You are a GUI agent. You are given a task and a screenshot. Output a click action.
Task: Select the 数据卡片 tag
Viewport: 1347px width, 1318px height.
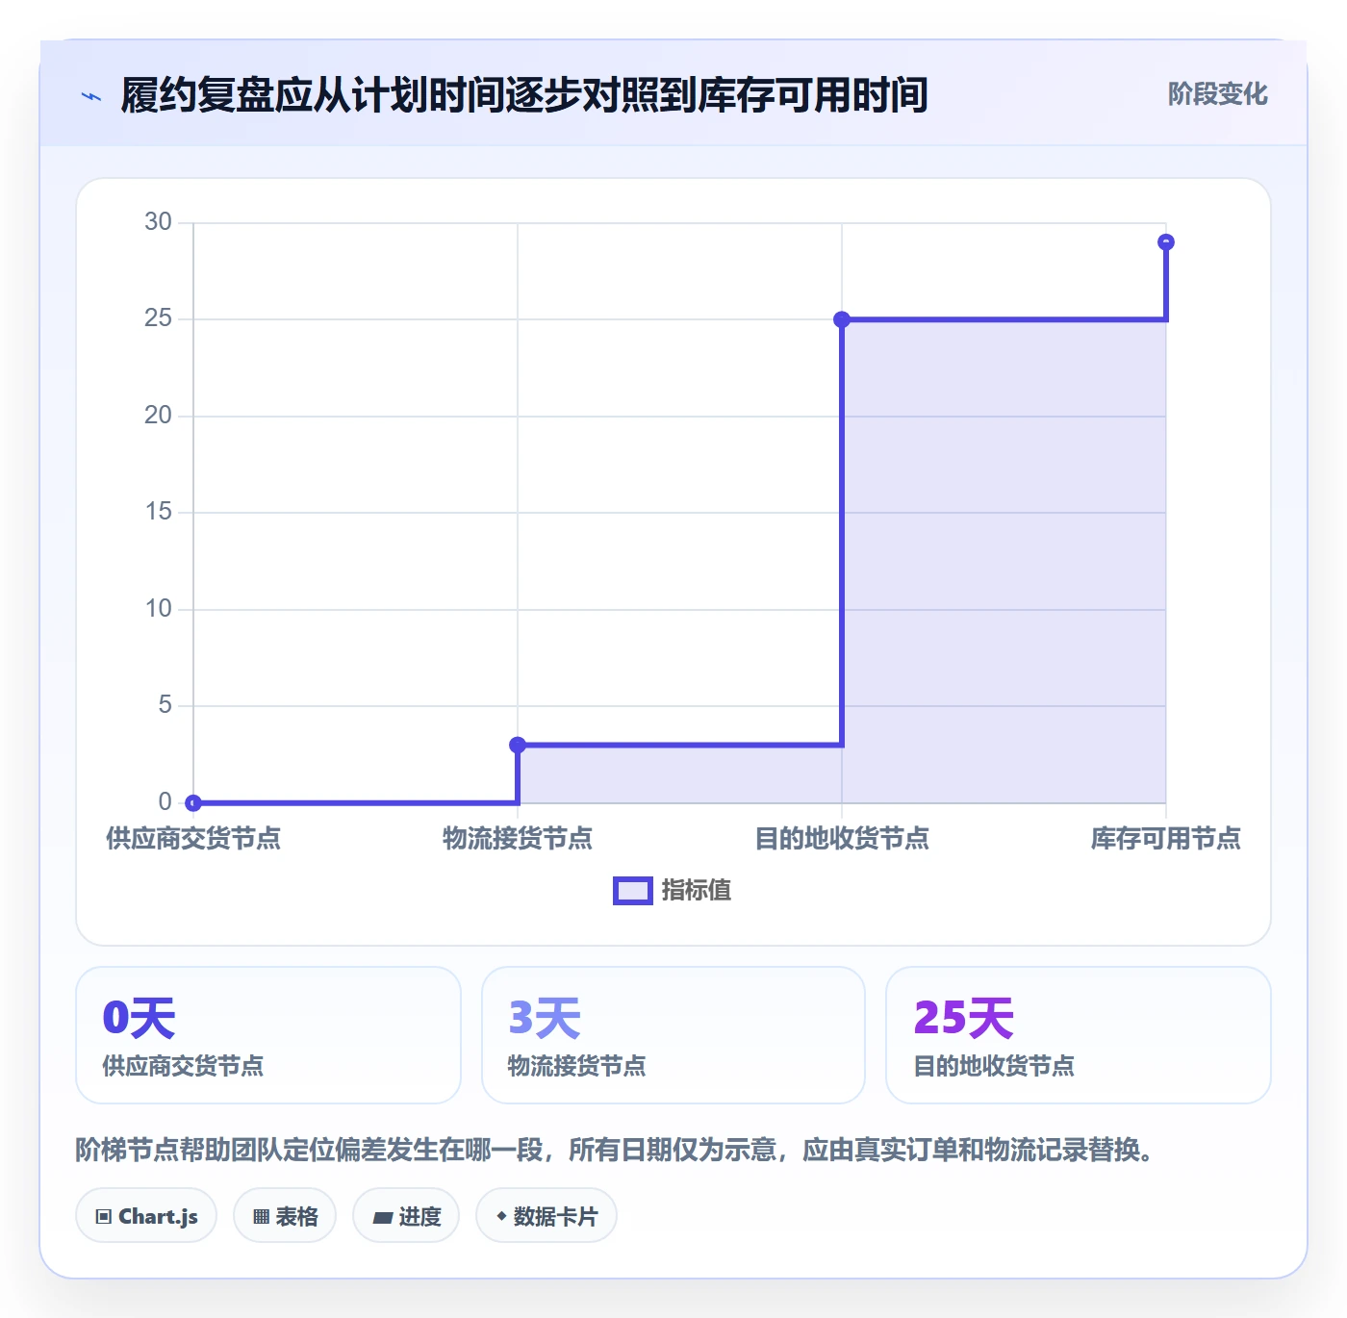coord(546,1216)
